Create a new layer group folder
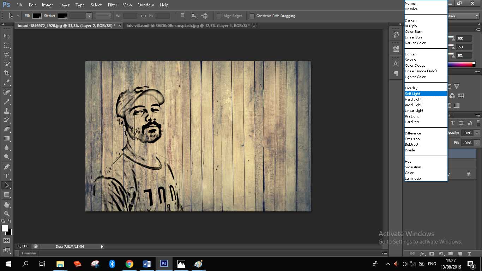The height and width of the screenshot is (271, 482). click(x=451, y=254)
